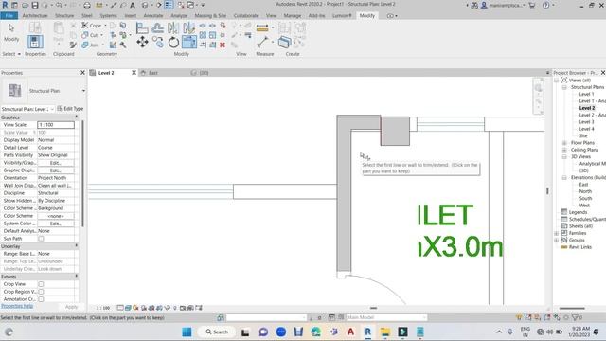Open the Architecture ribbon tab

coord(35,15)
